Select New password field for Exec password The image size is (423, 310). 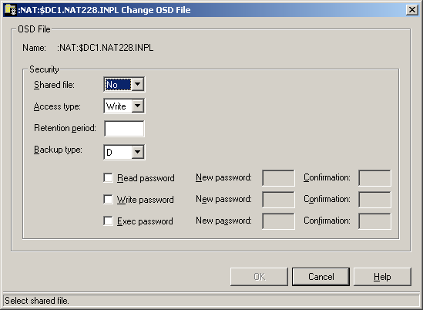(278, 221)
